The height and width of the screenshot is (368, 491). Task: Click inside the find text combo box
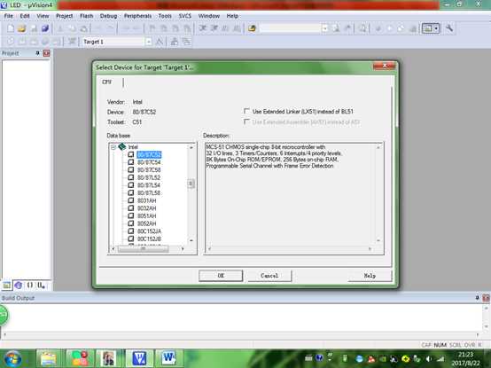pyautogui.click(x=291, y=28)
